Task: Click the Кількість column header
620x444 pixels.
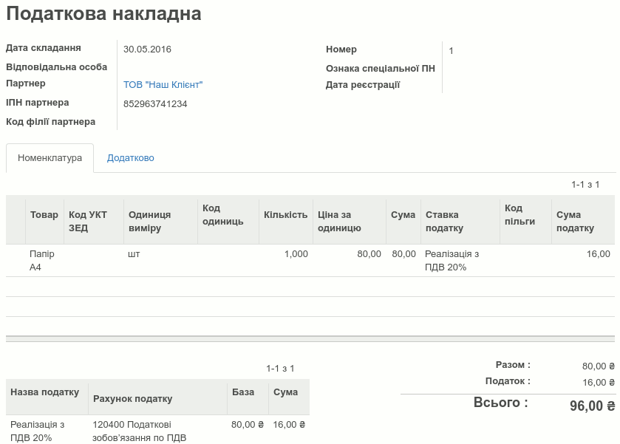Action: pos(285,214)
